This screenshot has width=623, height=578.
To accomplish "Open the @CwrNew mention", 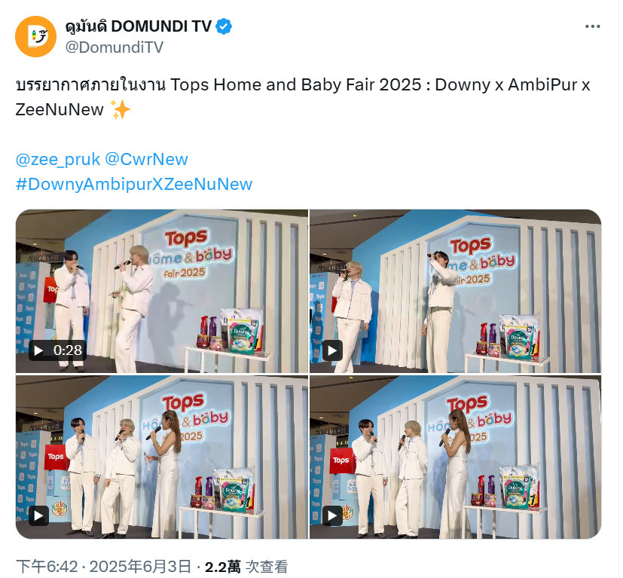I will coord(146,160).
